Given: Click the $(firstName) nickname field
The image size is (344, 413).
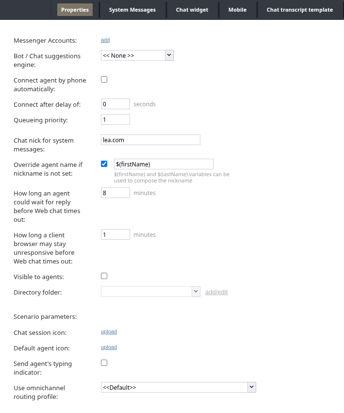Looking at the screenshot, I should tap(164, 164).
